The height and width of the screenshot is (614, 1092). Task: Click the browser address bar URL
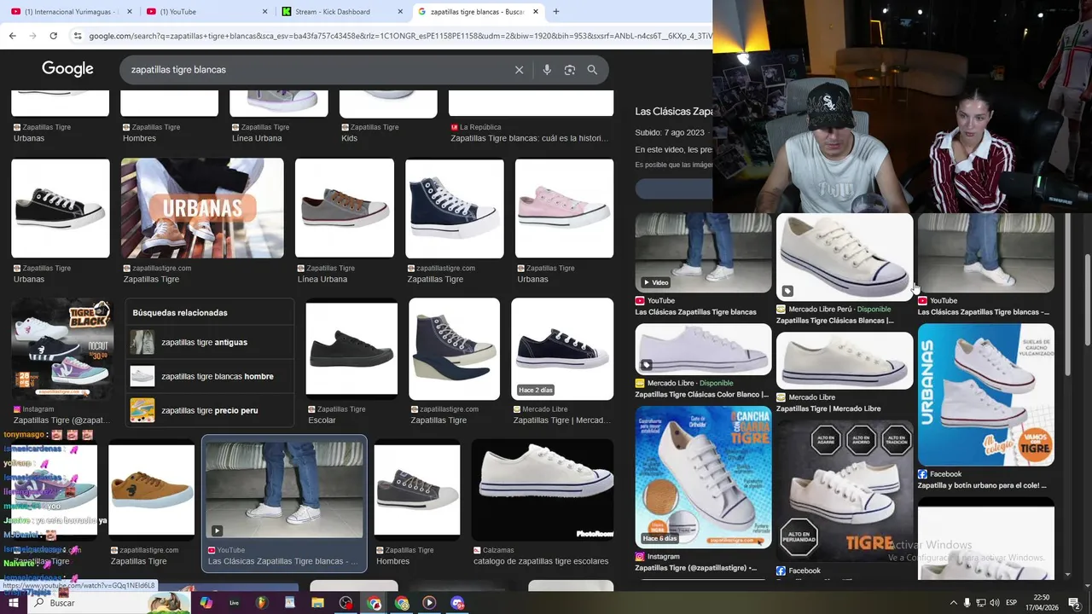click(x=399, y=36)
